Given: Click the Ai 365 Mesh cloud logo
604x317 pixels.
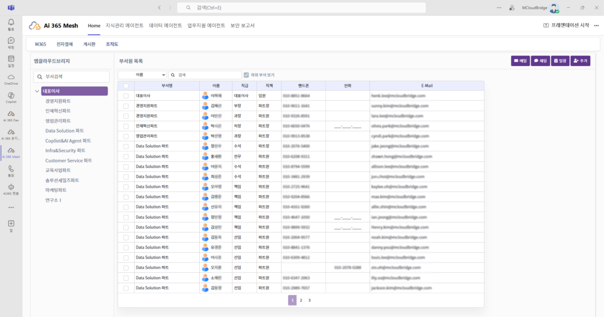Looking at the screenshot, I should coord(35,26).
